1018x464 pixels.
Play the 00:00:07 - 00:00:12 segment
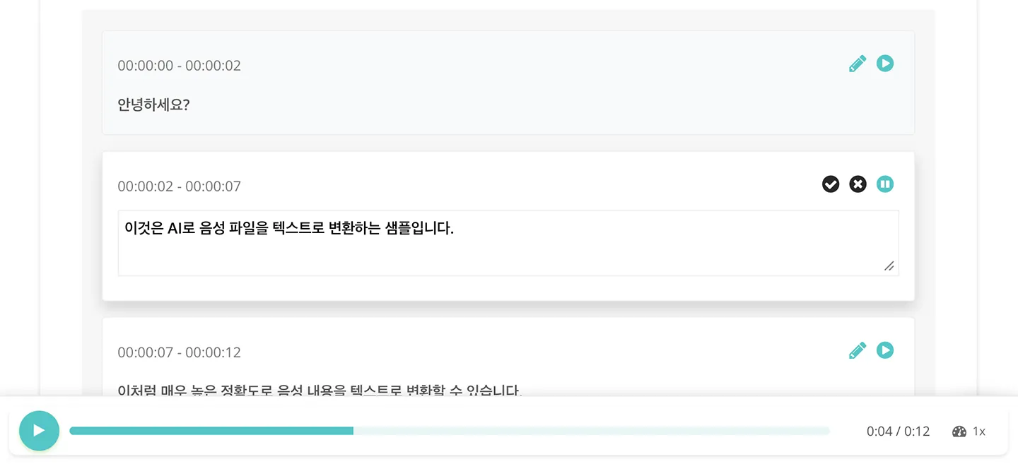tap(885, 350)
